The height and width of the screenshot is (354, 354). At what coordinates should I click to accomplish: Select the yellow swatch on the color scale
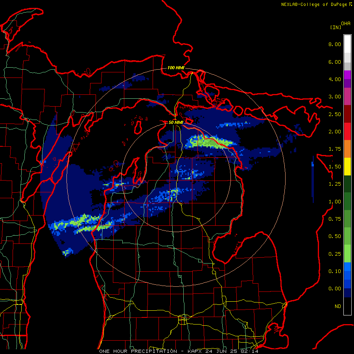(347, 166)
